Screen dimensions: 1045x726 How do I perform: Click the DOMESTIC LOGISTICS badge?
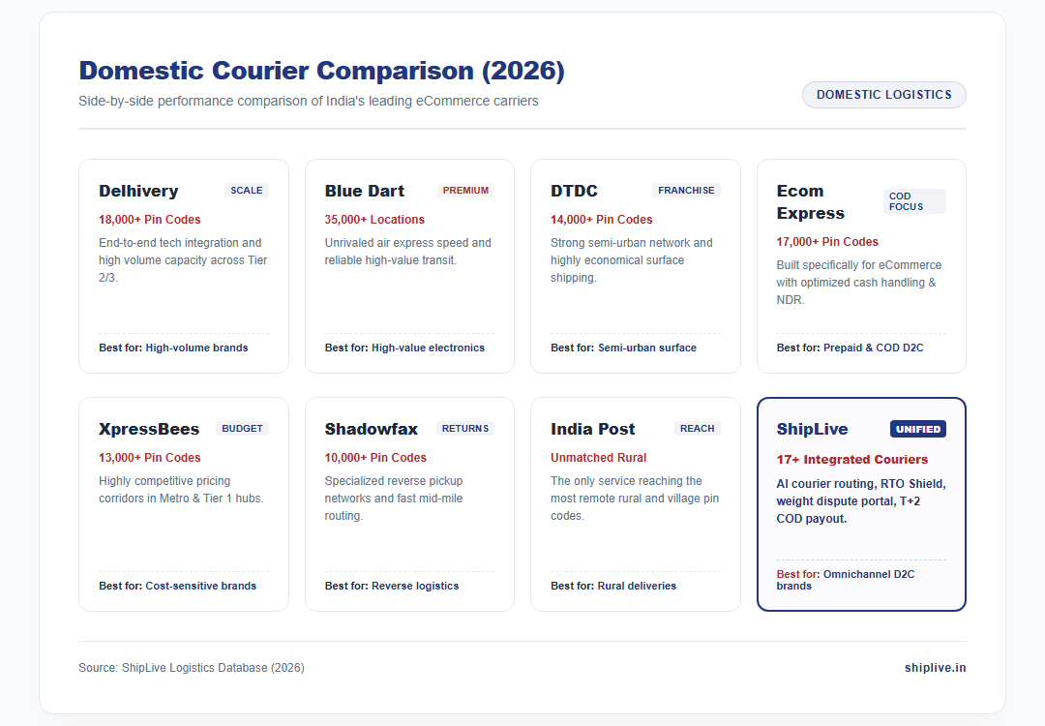click(x=883, y=95)
